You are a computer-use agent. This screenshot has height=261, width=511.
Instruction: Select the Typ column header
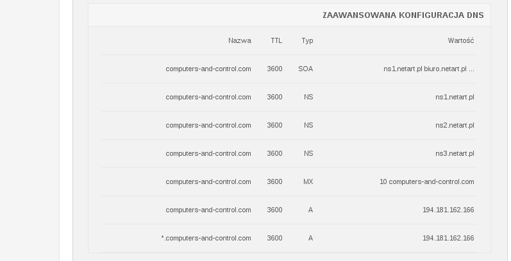(x=307, y=40)
